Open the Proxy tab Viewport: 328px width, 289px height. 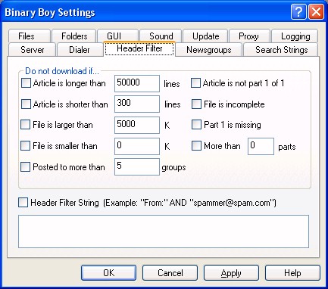(249, 36)
